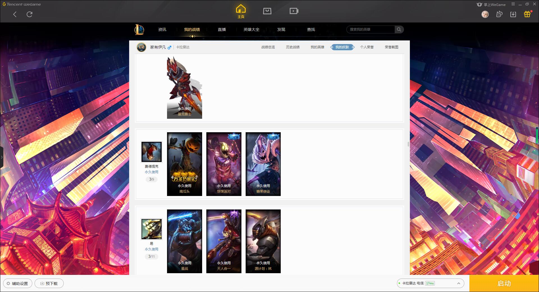The height and width of the screenshot is (292, 539).
Task: Switch to 战绩总览 sub-tab
Action: pyautogui.click(x=268, y=47)
